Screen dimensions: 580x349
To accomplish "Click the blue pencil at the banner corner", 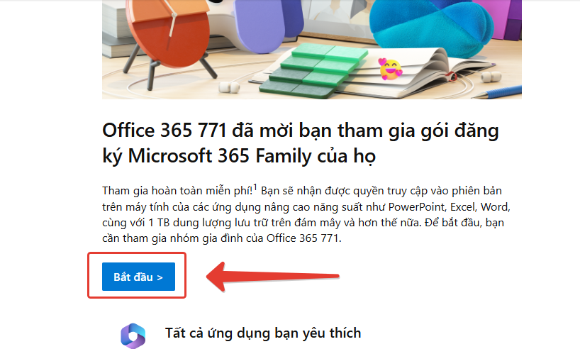I will point(499,92).
